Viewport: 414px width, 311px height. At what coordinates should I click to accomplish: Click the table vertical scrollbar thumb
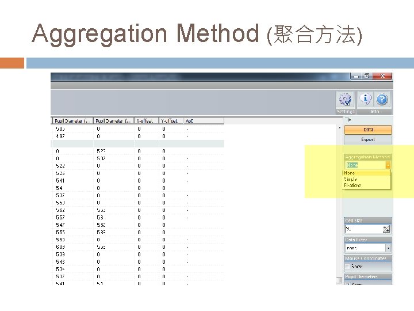339,280
